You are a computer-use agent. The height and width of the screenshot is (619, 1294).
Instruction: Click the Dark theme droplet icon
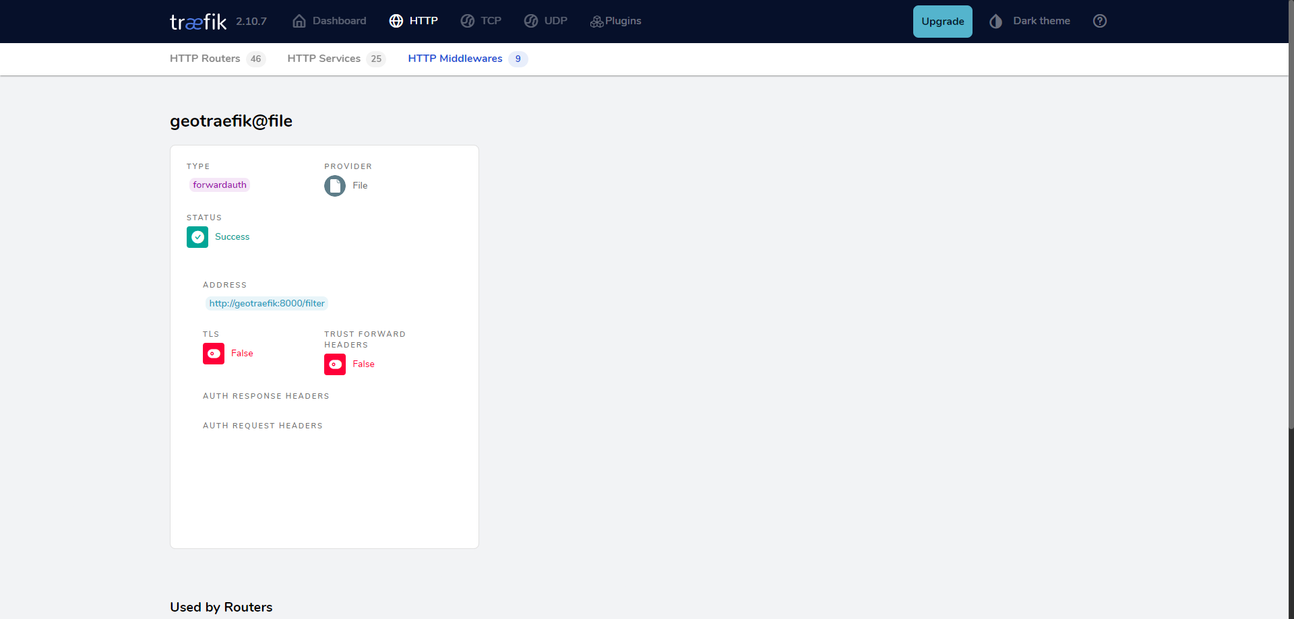click(996, 21)
